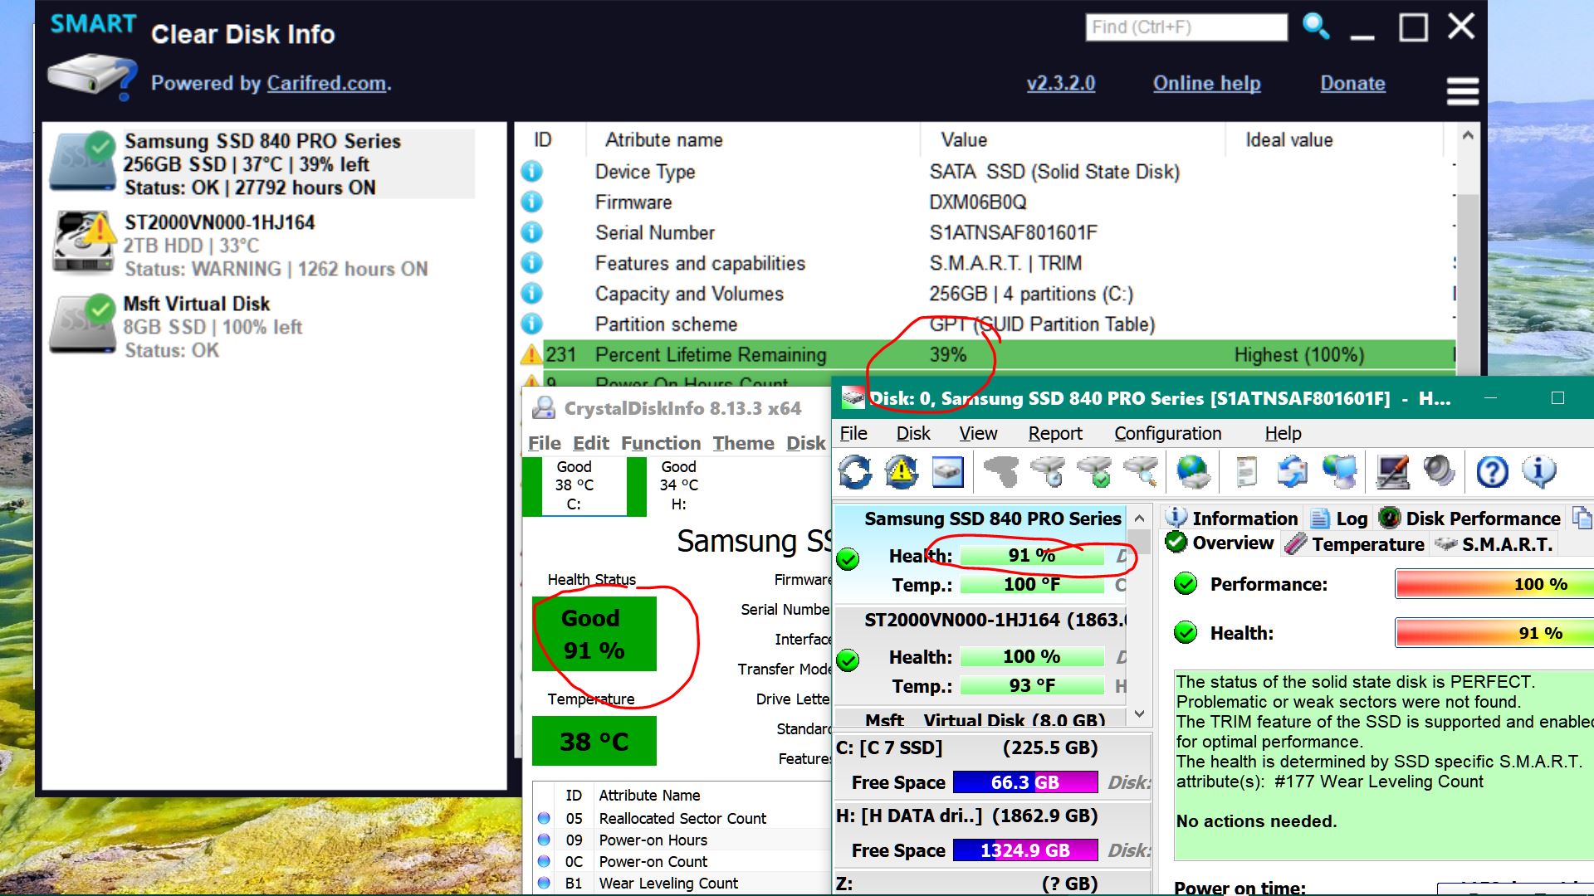Open the Carifred.com link
This screenshot has height=896, width=1594.
click(326, 83)
